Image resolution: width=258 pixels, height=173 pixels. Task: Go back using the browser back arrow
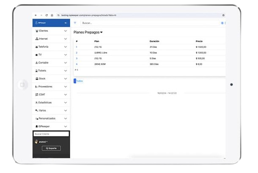pos(36,15)
